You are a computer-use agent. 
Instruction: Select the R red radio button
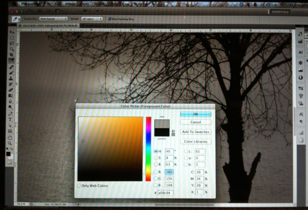156,172
